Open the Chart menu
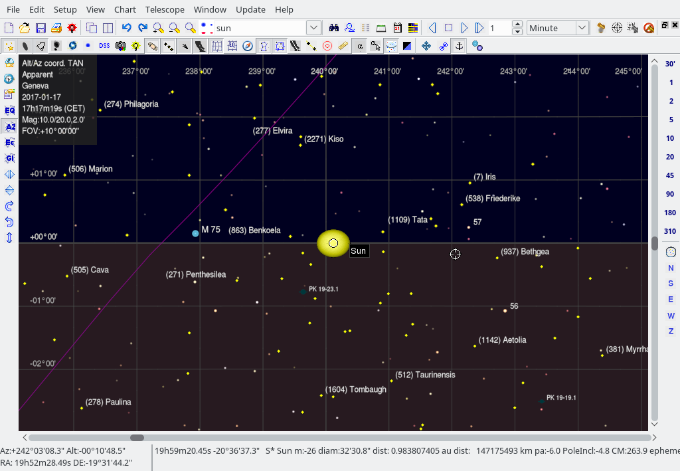The width and height of the screenshot is (680, 471). [125, 9]
